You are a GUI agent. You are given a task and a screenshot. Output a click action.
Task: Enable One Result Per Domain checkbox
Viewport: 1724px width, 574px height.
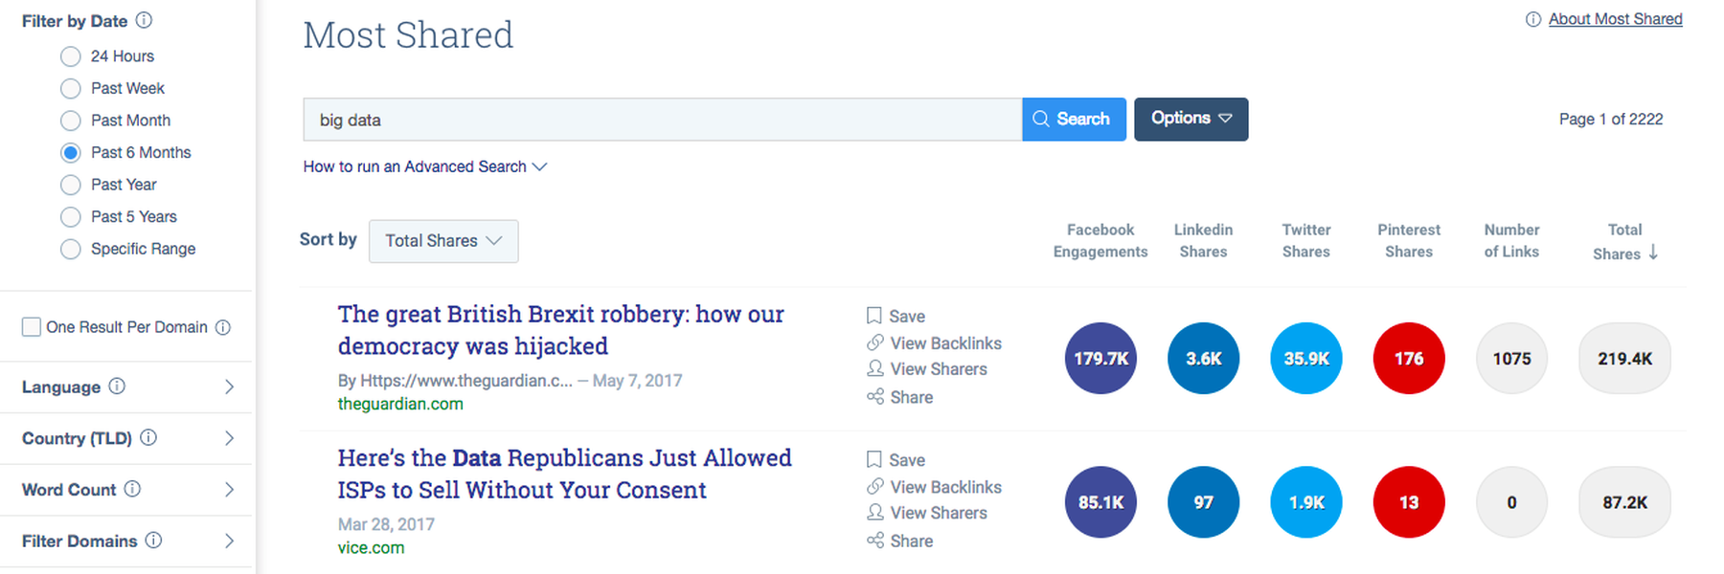click(32, 327)
